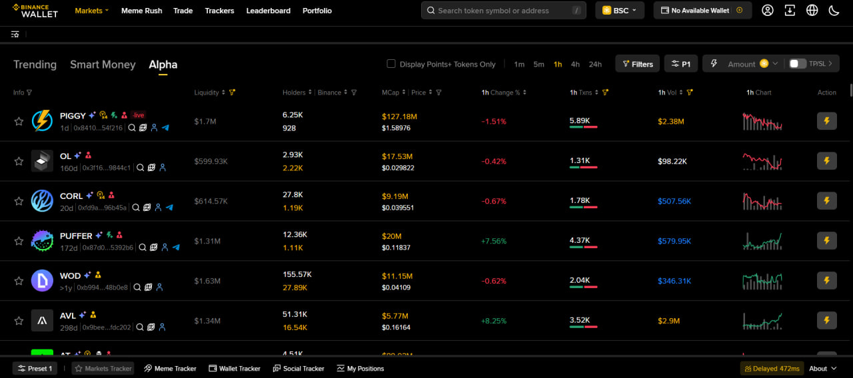Image resolution: width=853 pixels, height=378 pixels.
Task: Expand the Markets dropdown menu
Action: [x=92, y=11]
